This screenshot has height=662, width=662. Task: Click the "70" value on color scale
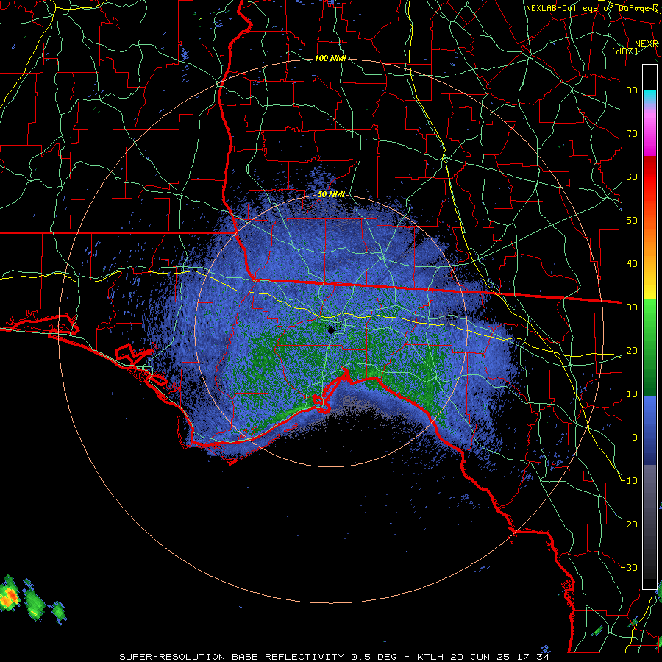point(632,134)
